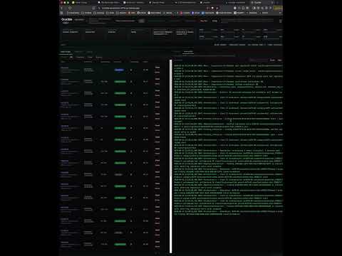
Task: Click the browser address bar
Action: [x=152, y=8]
